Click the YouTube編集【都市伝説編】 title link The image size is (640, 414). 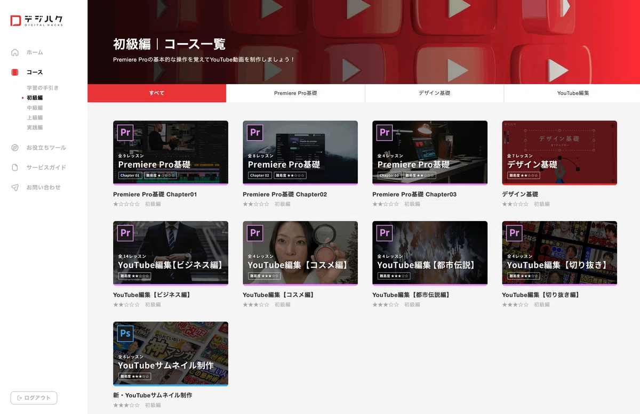pos(411,295)
